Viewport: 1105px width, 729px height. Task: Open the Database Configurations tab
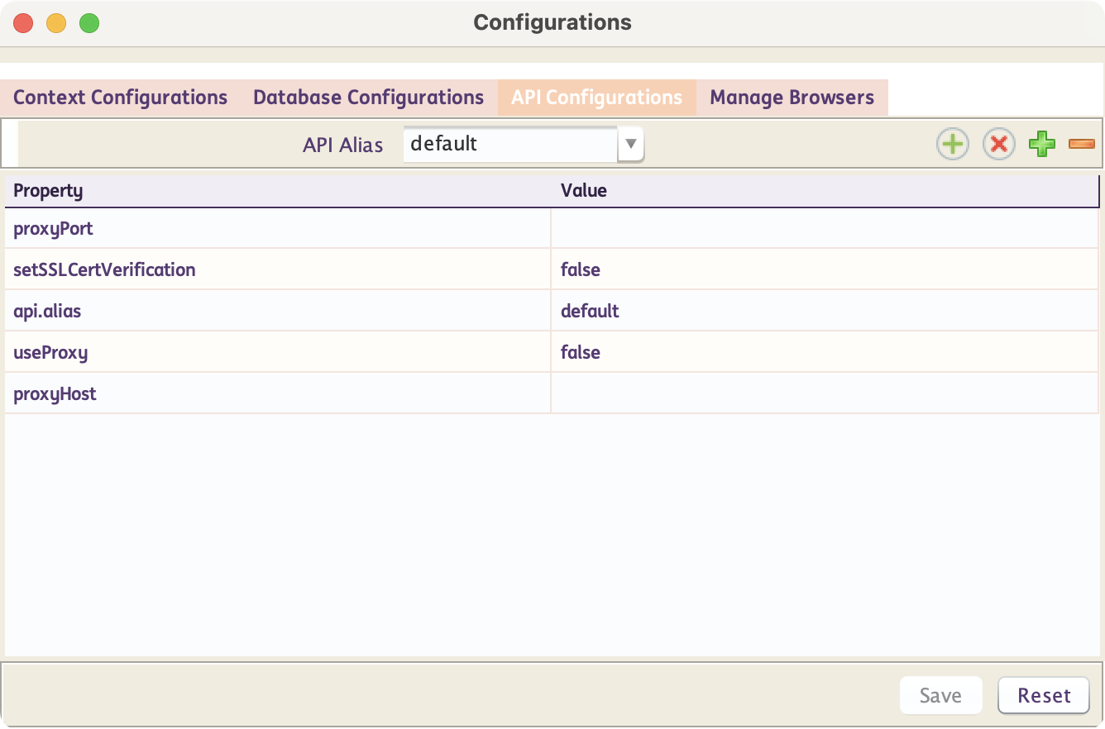368,98
